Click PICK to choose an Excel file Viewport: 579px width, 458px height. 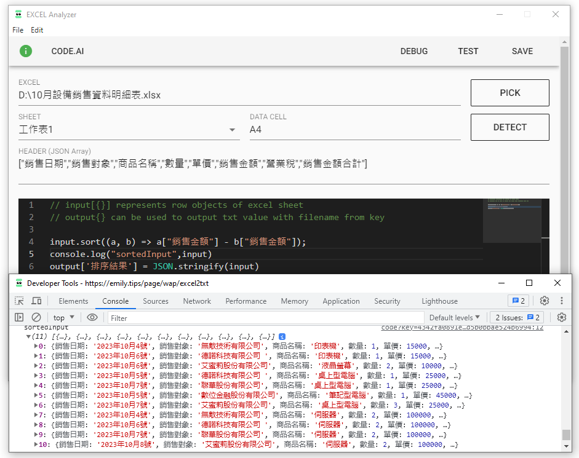pyautogui.click(x=509, y=93)
